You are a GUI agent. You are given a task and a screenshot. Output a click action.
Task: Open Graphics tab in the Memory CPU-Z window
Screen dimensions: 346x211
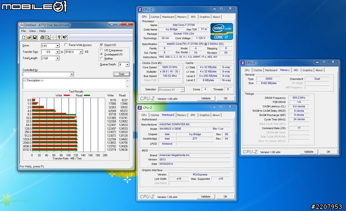click(x=308, y=70)
